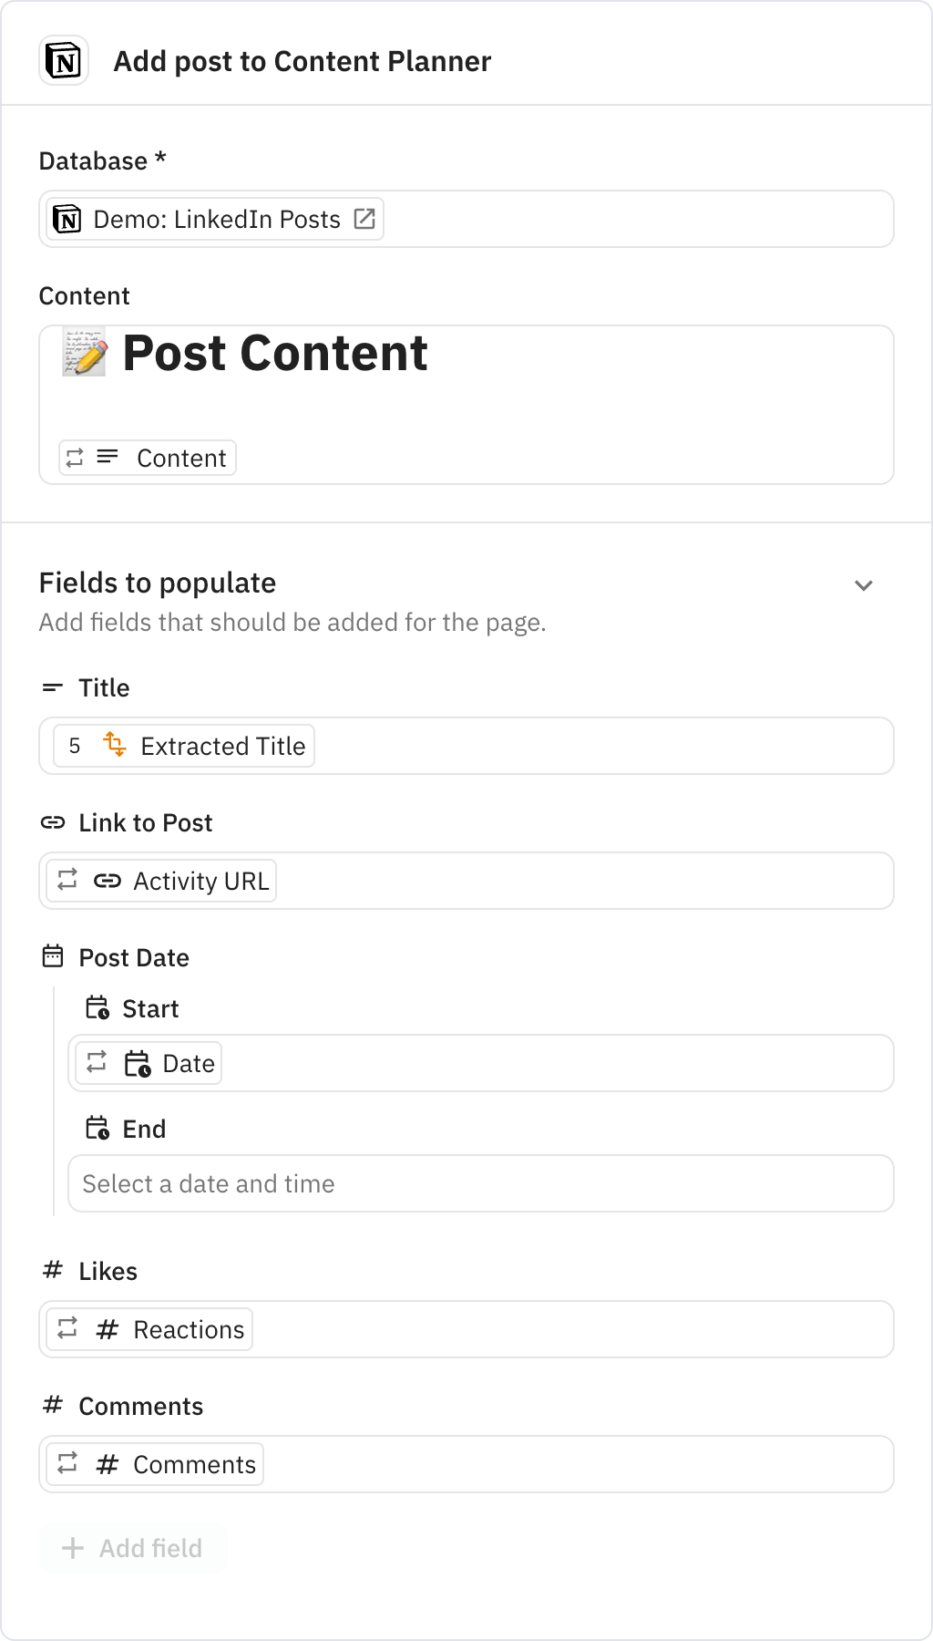Screen dimensions: 933x1641
Task: Click the refresh icon on the Comments pill
Action: point(67,1464)
